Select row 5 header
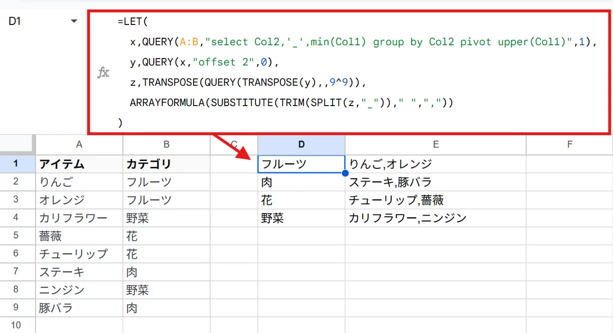Viewport: 613px width, 333px height. (x=17, y=236)
